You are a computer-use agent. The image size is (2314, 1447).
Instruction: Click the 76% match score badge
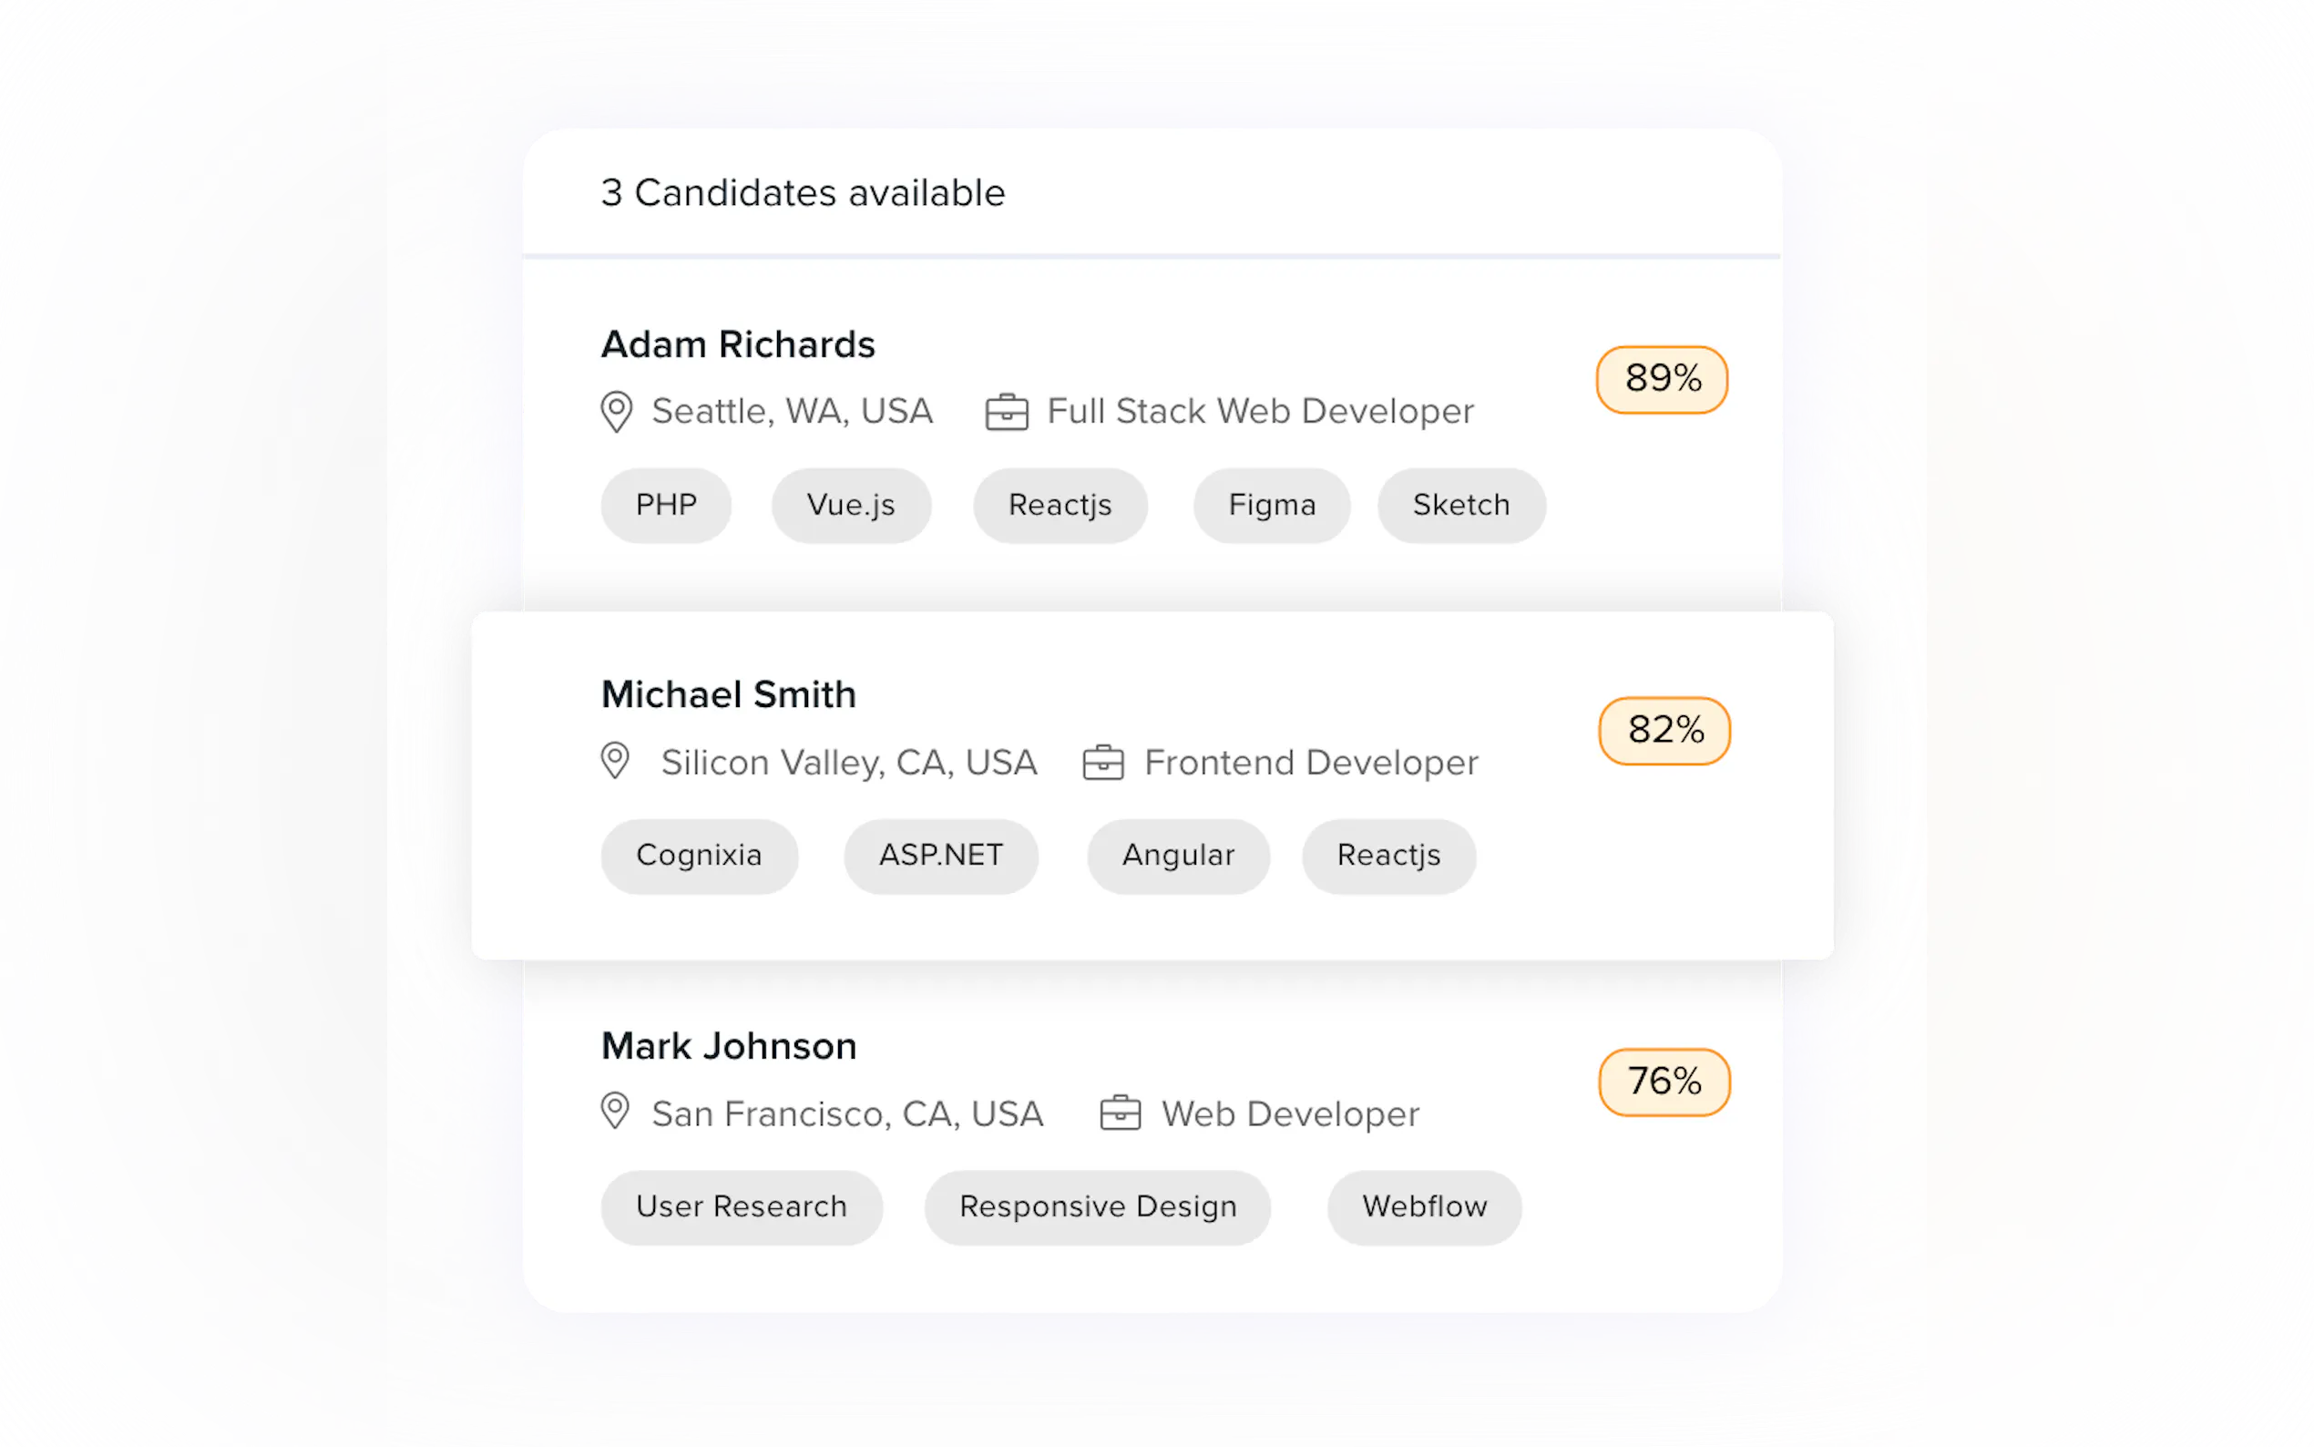click(x=1664, y=1082)
